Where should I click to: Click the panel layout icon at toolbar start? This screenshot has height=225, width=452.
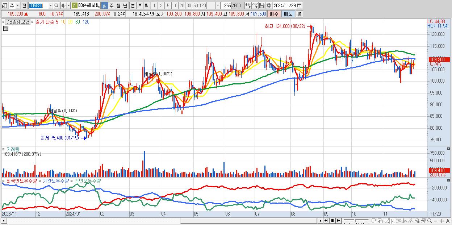click(x=4, y=5)
